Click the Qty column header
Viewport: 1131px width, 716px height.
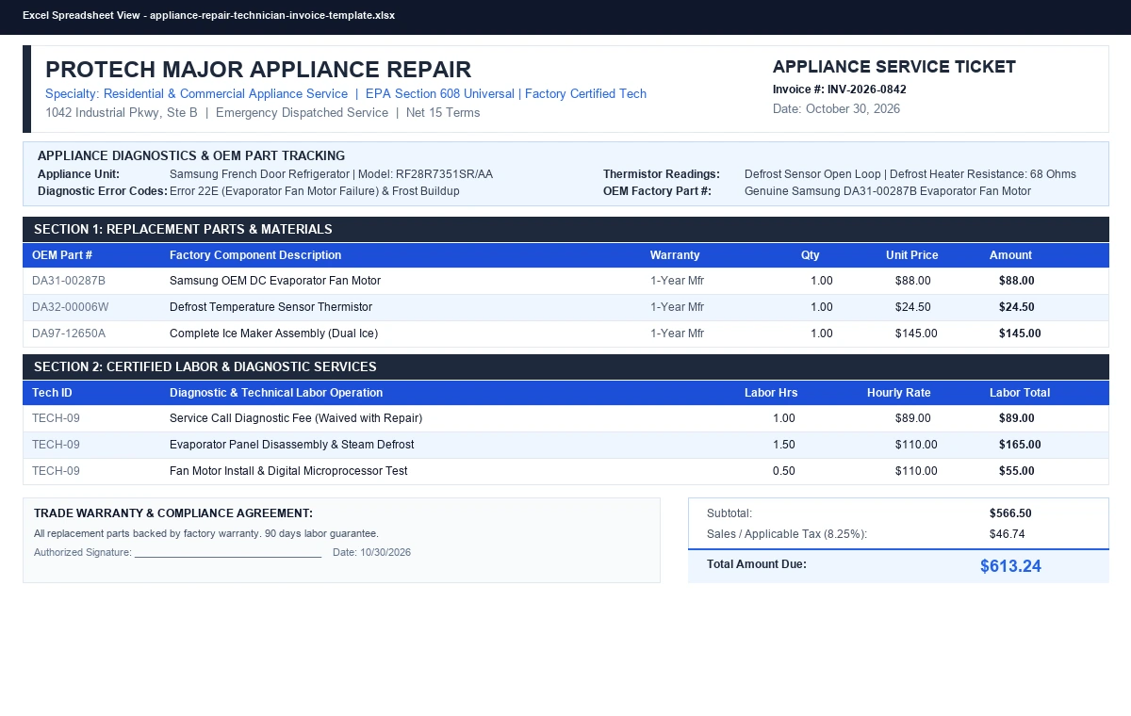(x=811, y=255)
